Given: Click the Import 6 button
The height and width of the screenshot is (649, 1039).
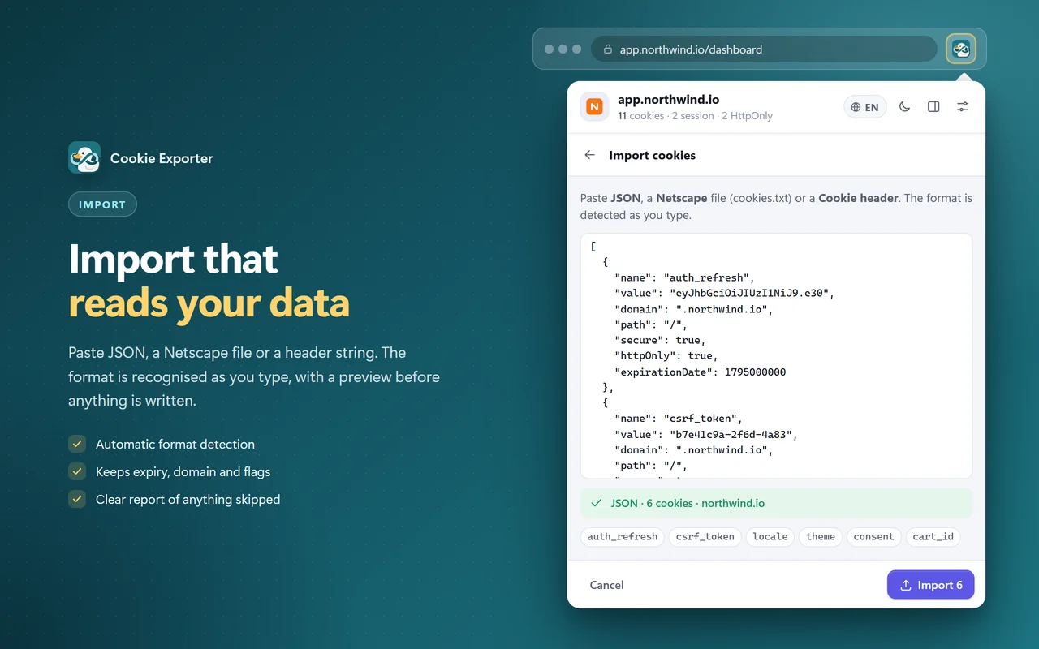Looking at the screenshot, I should (930, 585).
